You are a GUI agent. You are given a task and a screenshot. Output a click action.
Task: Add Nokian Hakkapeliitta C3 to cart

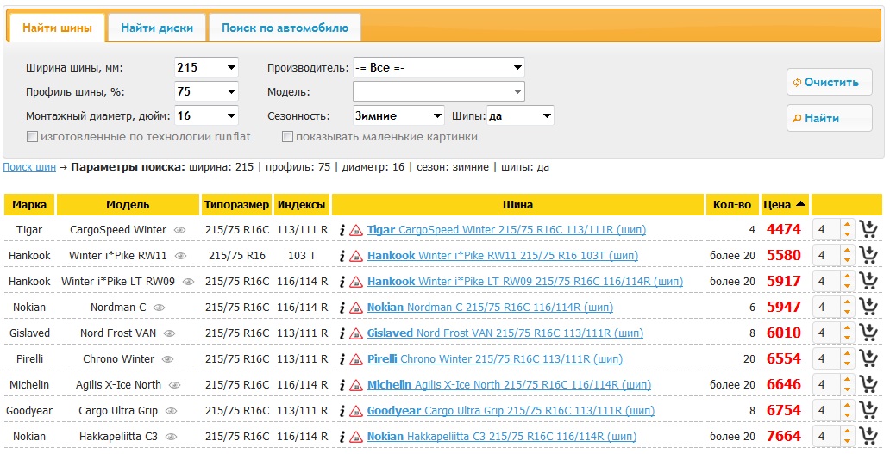[x=868, y=436]
